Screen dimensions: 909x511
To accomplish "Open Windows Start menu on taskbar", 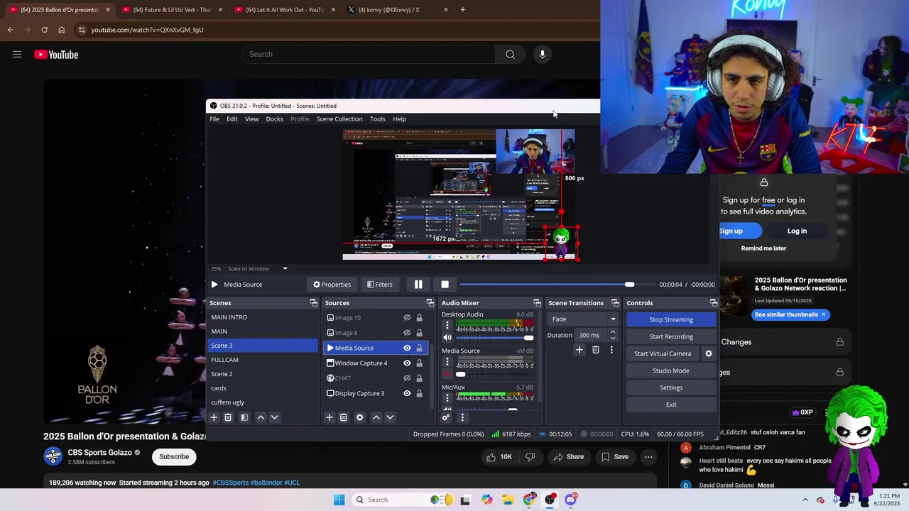I will [339, 500].
